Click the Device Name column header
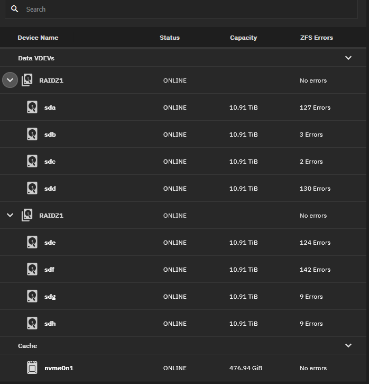Image resolution: width=369 pixels, height=384 pixels. point(38,38)
